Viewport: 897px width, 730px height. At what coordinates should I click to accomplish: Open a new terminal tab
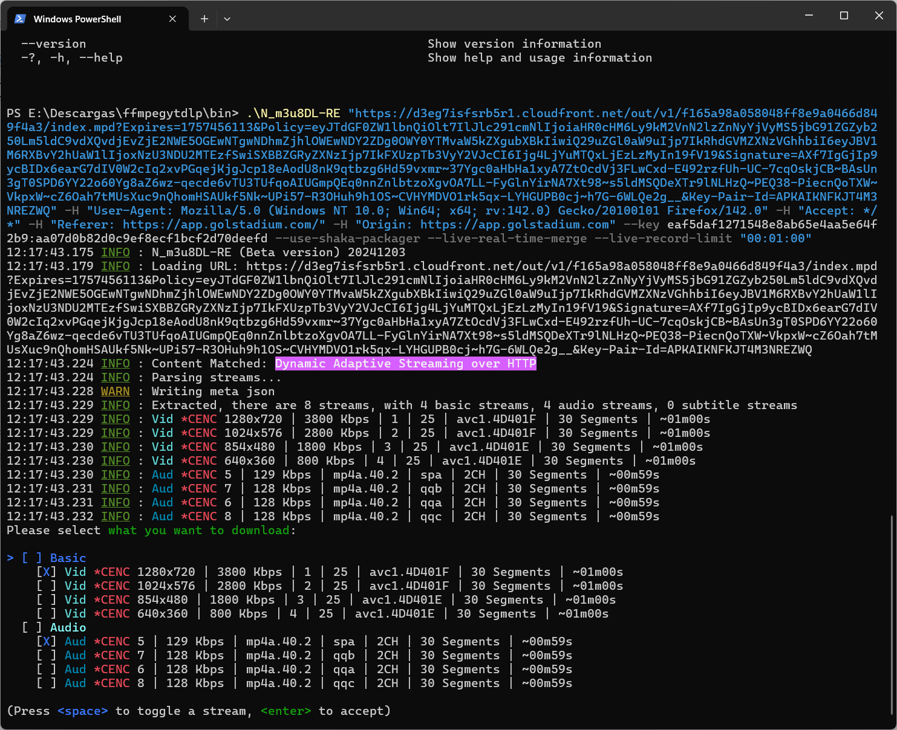click(204, 19)
